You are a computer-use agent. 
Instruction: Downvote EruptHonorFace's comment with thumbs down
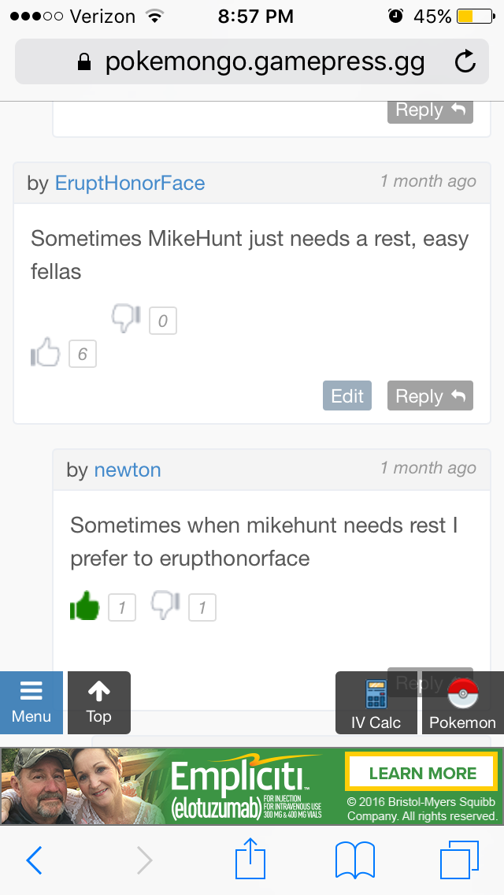click(126, 318)
